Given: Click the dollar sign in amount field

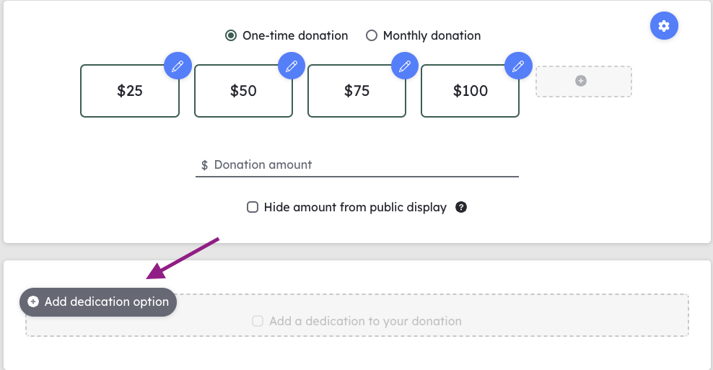Looking at the screenshot, I should [x=205, y=165].
